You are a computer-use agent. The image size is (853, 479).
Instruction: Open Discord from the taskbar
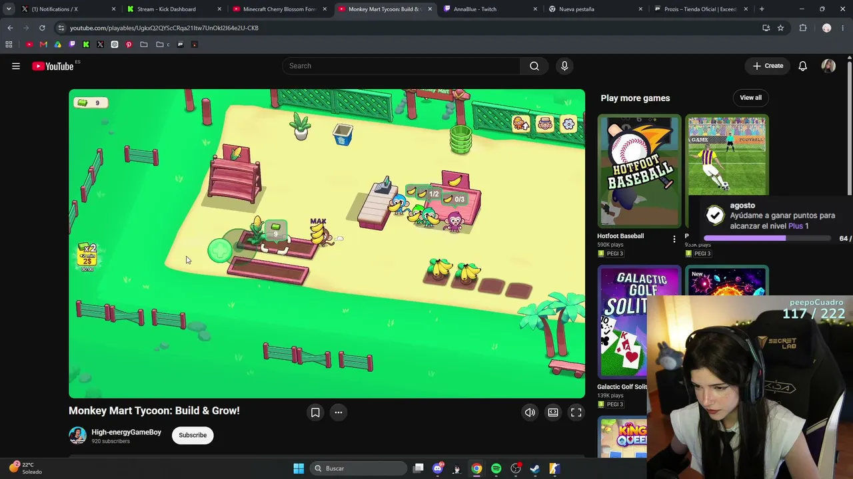pos(438,468)
